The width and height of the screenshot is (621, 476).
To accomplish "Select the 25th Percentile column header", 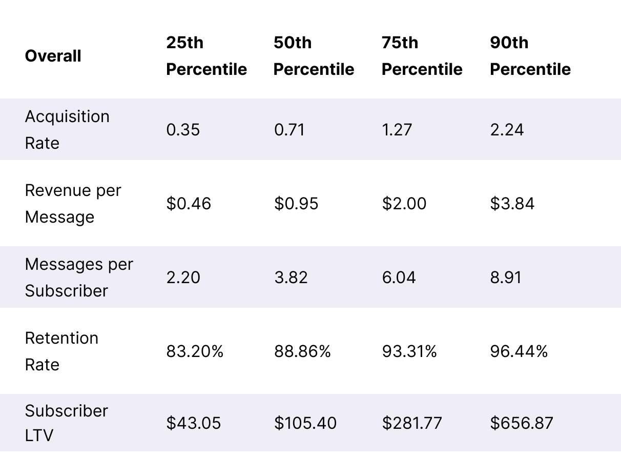I will tap(206, 56).
